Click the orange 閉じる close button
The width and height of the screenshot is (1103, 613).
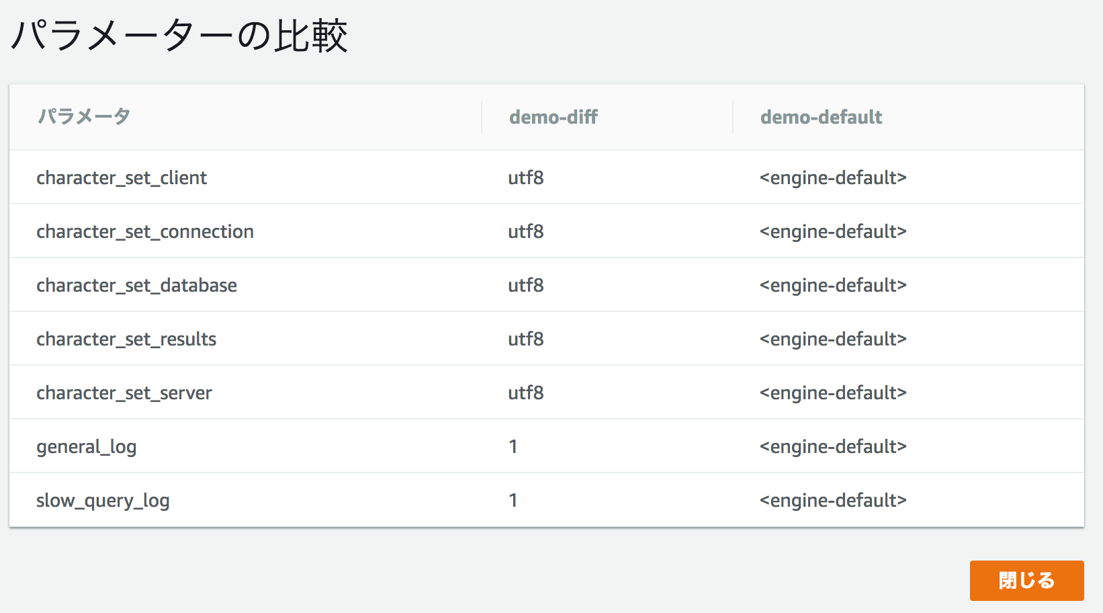pos(1026,580)
